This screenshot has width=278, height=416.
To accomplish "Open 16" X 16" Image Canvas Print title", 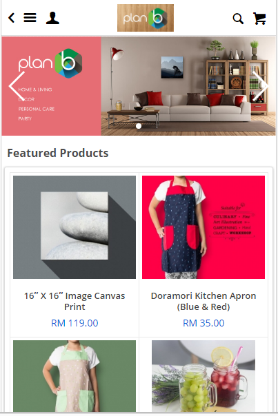I will (x=75, y=301).
